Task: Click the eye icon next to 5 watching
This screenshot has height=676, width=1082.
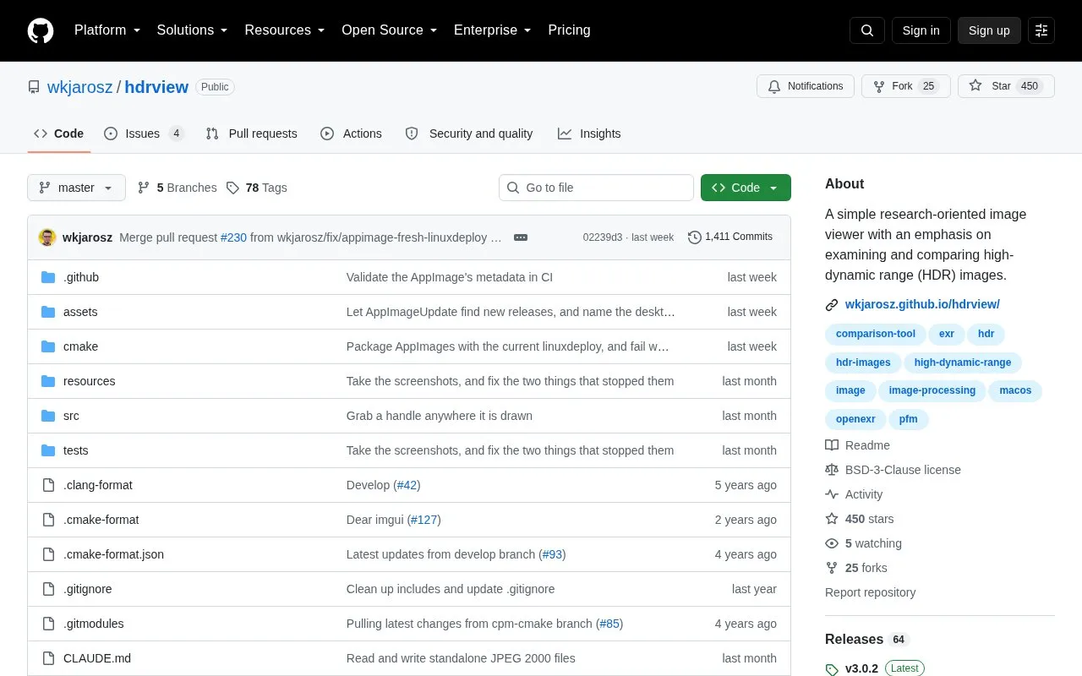Action: (x=832, y=543)
